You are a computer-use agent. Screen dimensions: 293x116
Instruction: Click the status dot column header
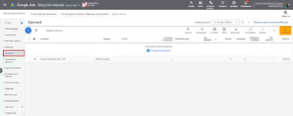coord(34,39)
